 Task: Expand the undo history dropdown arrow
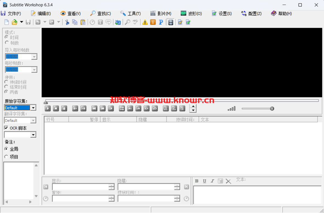point(45,22)
